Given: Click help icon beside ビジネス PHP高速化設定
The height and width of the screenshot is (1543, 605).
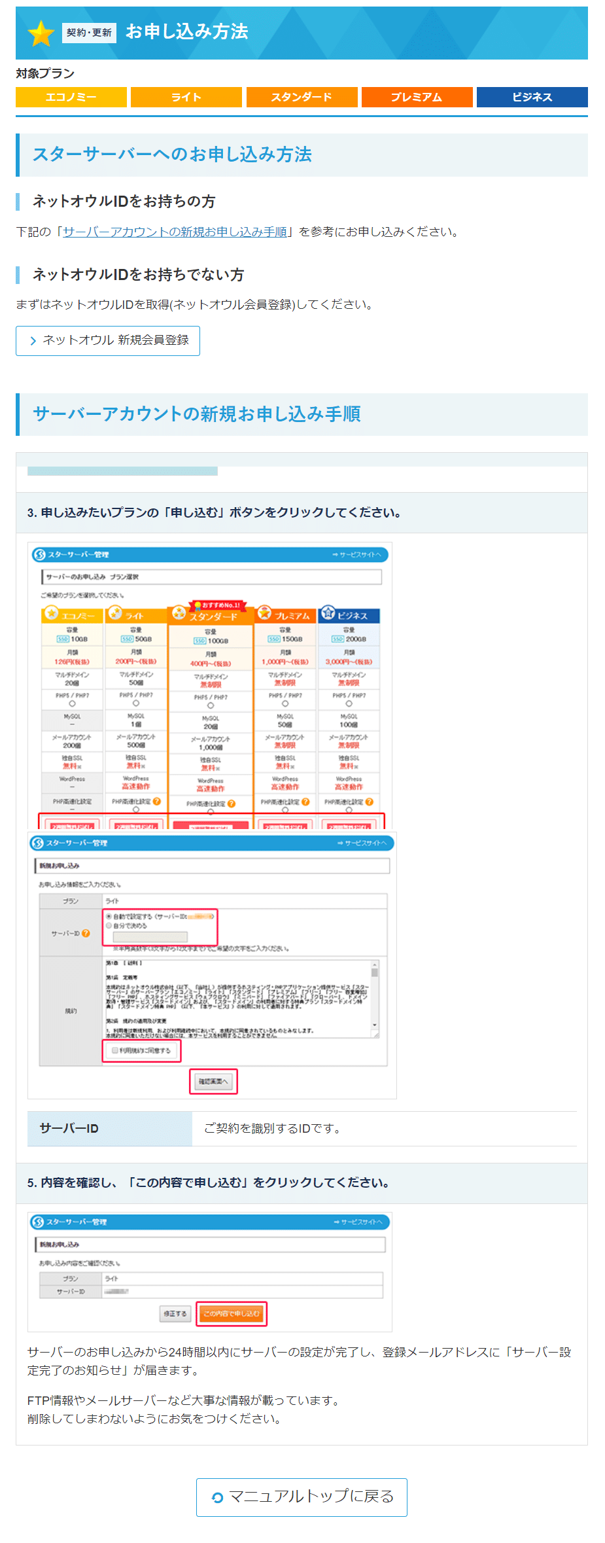Looking at the screenshot, I should pyautogui.click(x=370, y=802).
